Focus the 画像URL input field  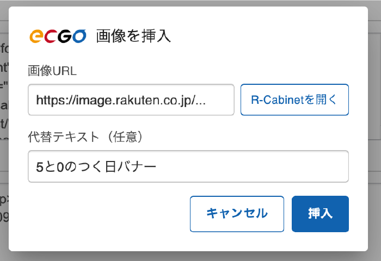tap(131, 100)
